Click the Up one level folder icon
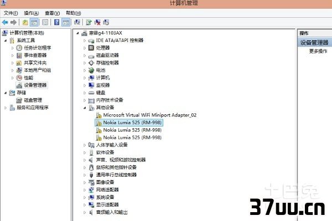Image resolution: width=332 pixels, height=221 pixels. click(x=25, y=22)
